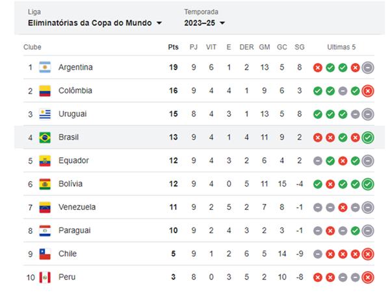Click the Equador flag icon

click(x=45, y=161)
